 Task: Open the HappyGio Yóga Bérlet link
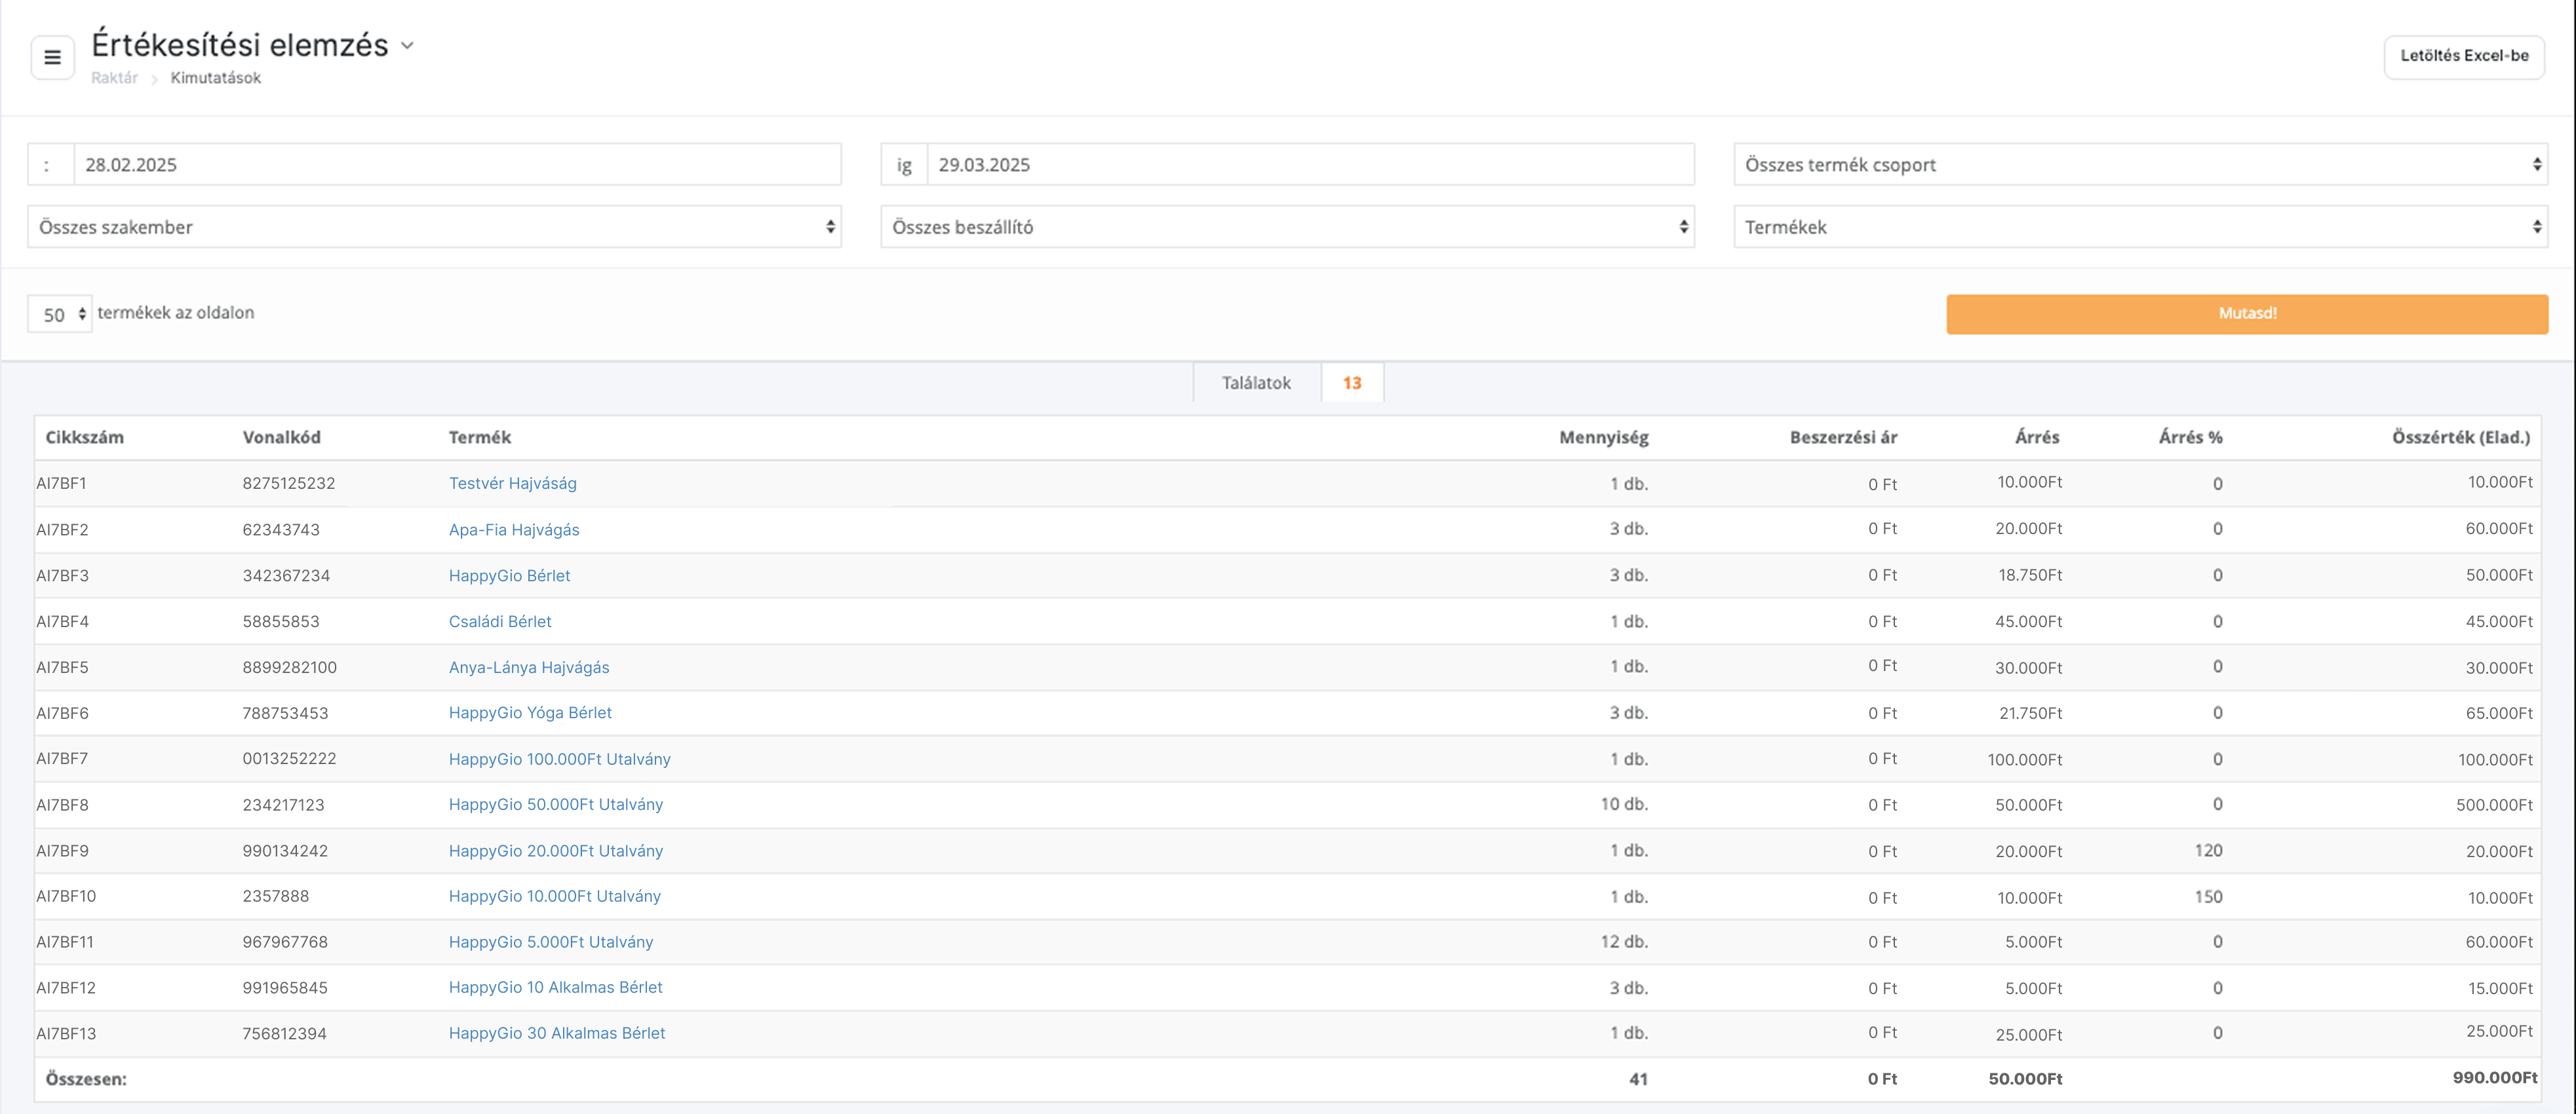pos(530,713)
